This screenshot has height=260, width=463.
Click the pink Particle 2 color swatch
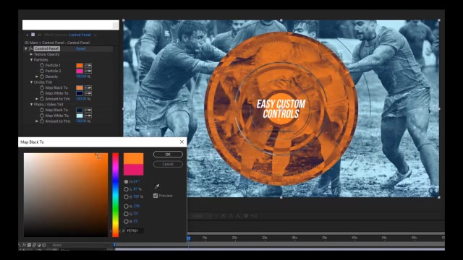click(80, 71)
